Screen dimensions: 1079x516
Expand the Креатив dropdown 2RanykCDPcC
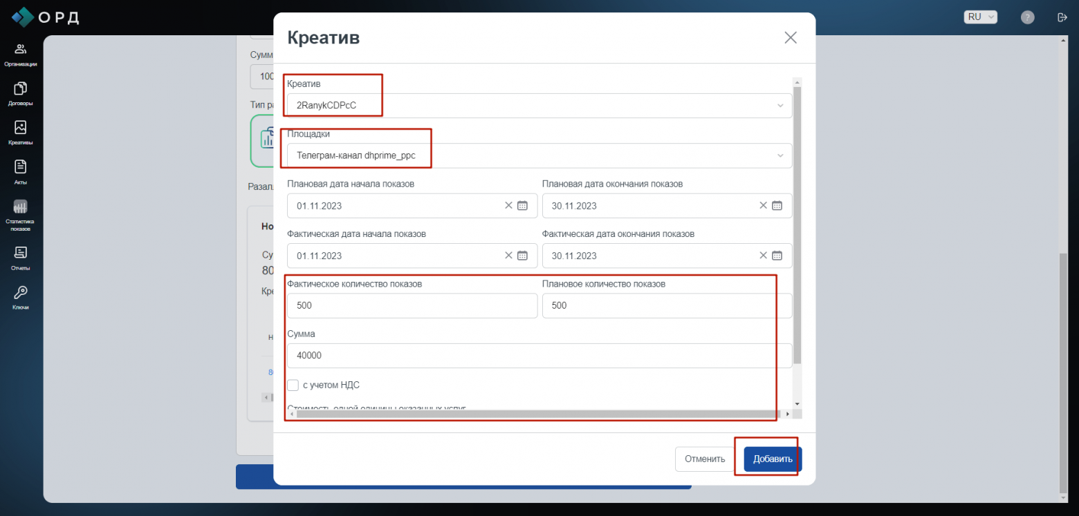coord(780,106)
